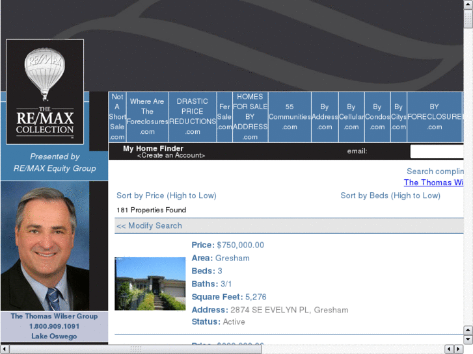Click the phone number 1.800.909.1091

click(x=54, y=326)
